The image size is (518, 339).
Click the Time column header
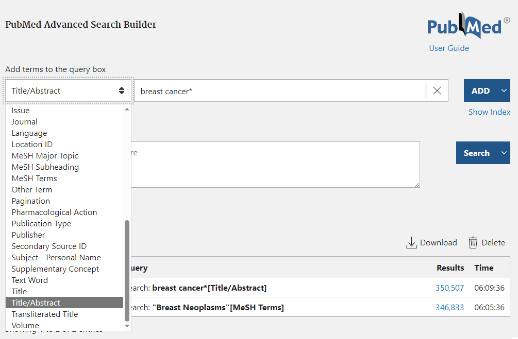coord(484,268)
